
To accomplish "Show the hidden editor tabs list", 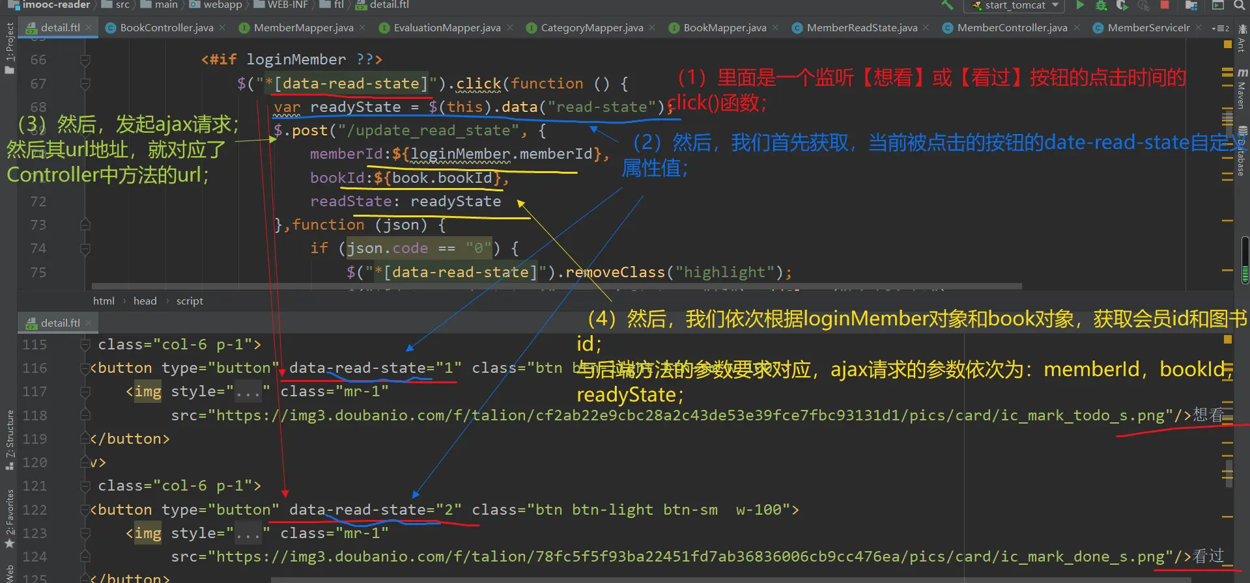I will click(x=1220, y=28).
